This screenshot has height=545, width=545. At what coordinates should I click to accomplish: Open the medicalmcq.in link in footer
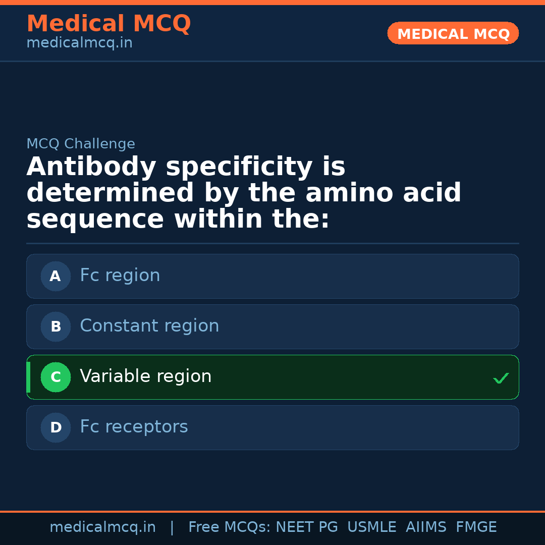[102, 527]
